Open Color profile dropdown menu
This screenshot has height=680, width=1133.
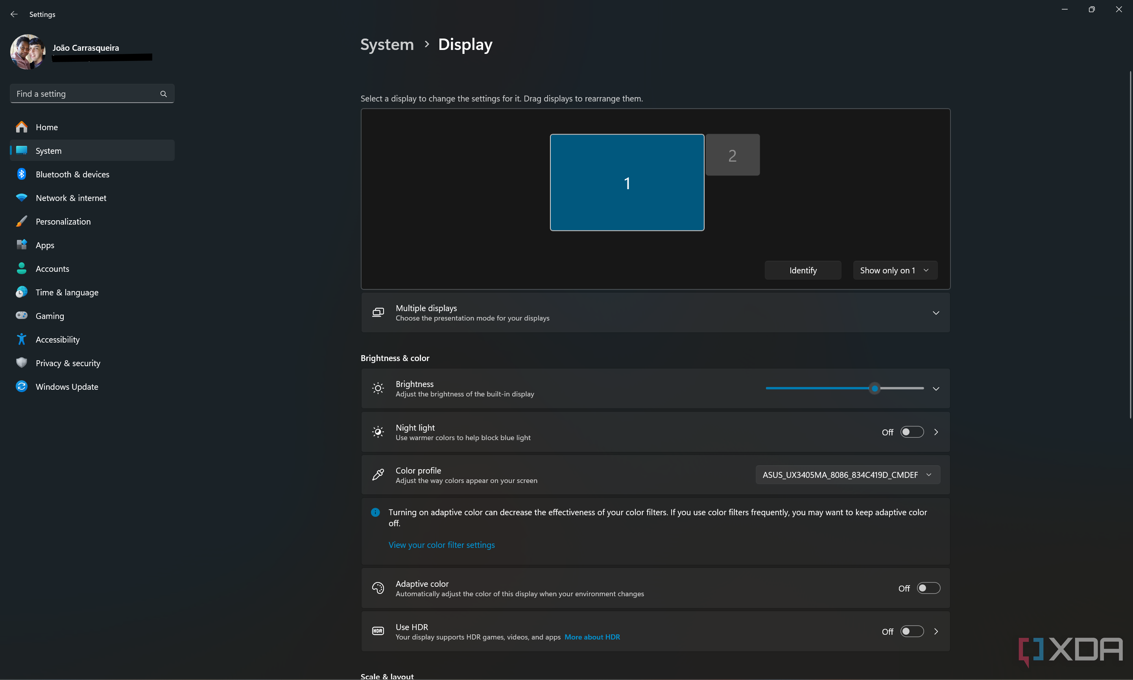(846, 474)
